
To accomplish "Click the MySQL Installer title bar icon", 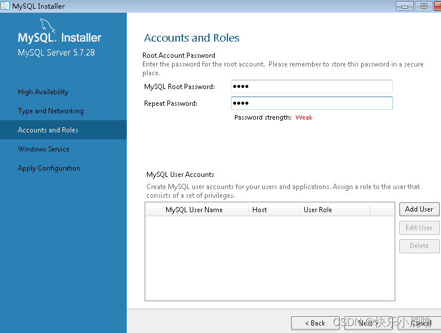I will point(5,6).
